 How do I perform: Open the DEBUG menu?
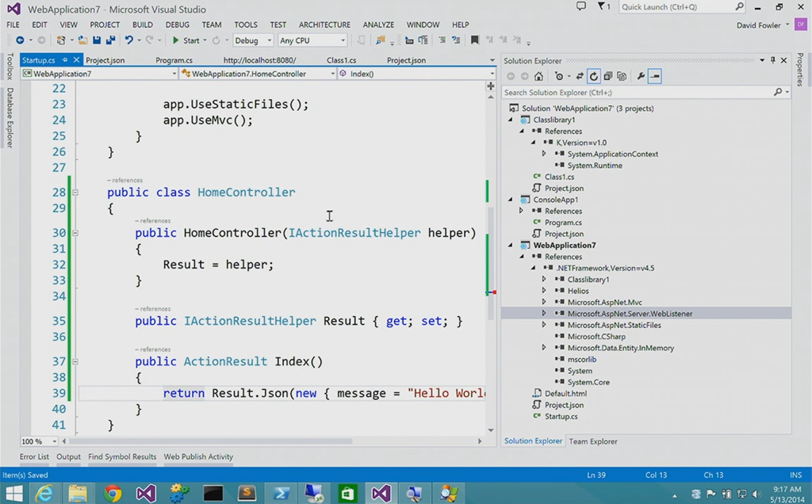[x=177, y=25]
